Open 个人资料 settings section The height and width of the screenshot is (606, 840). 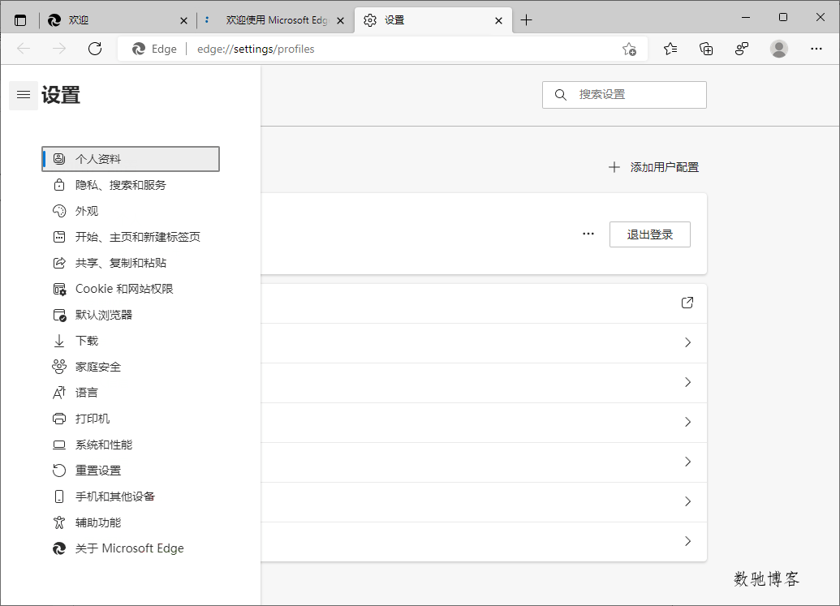pyautogui.click(x=131, y=159)
